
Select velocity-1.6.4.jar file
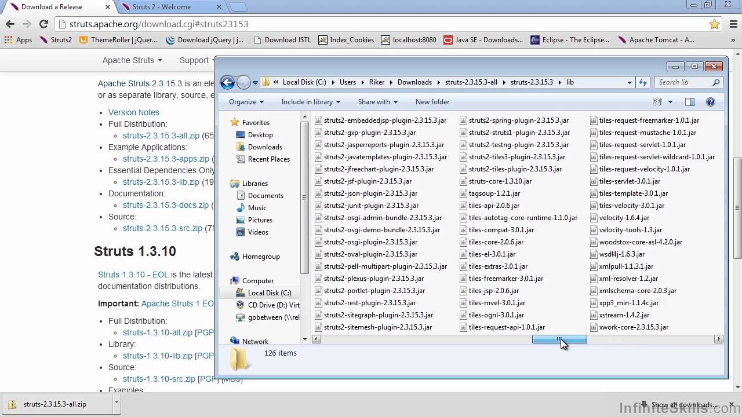620,218
